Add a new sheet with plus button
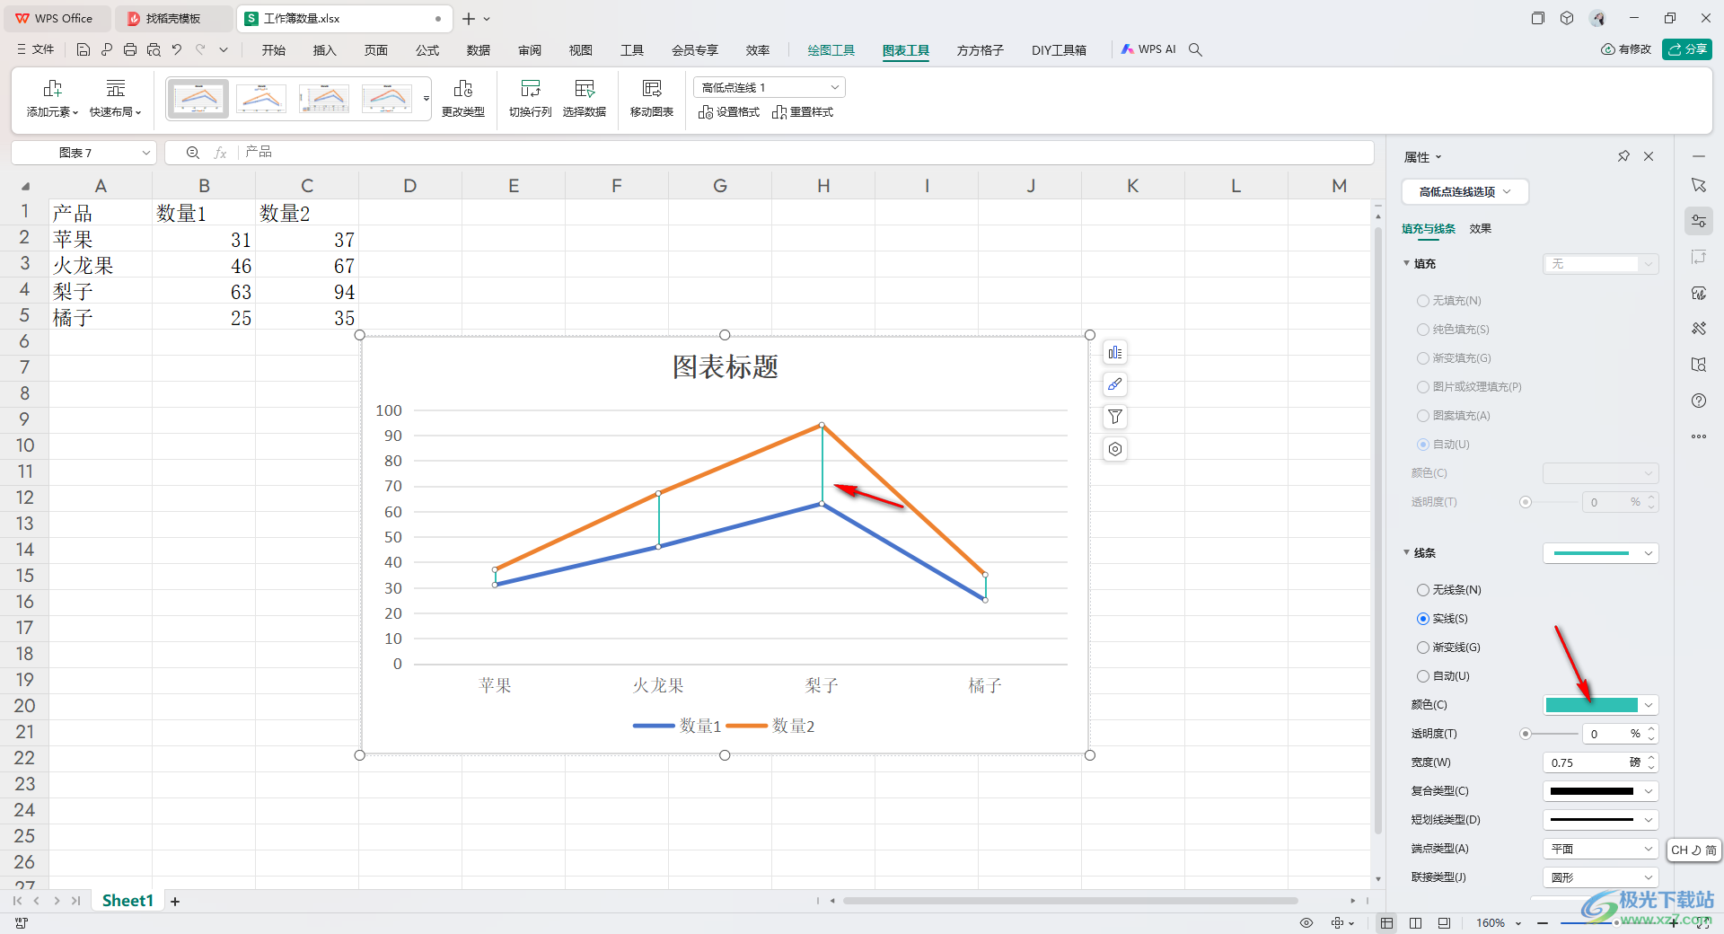Screen dimensions: 1724x934 175,901
